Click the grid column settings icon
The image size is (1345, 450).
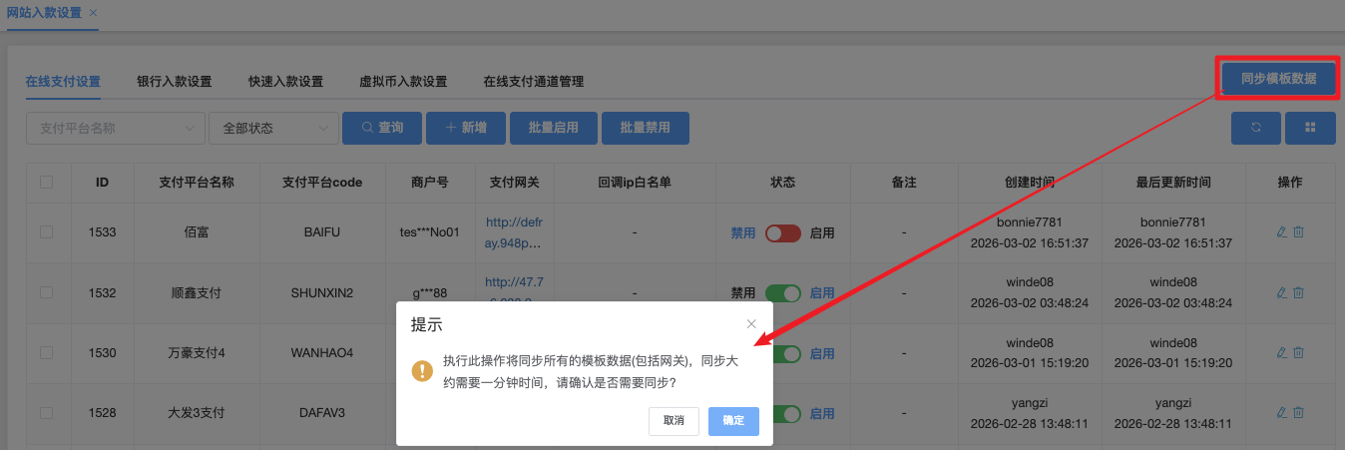(1310, 128)
